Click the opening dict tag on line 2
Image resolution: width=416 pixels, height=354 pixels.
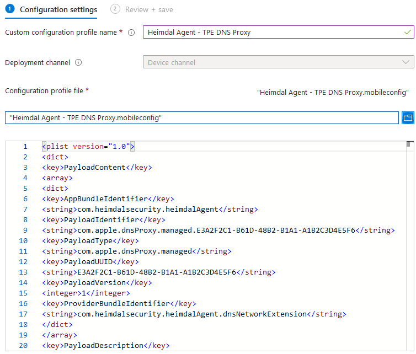tap(55, 157)
